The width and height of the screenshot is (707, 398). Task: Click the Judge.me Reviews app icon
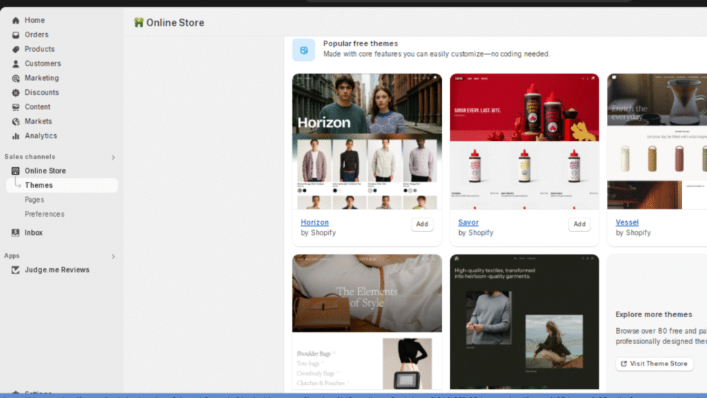[15, 270]
